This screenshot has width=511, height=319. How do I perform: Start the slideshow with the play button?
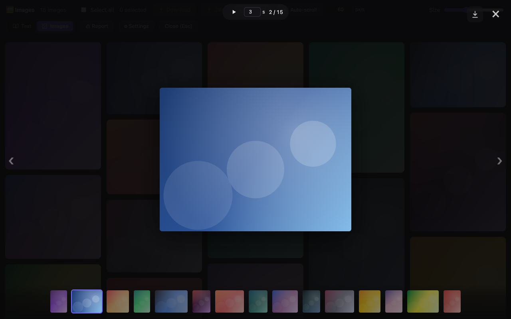point(234,12)
